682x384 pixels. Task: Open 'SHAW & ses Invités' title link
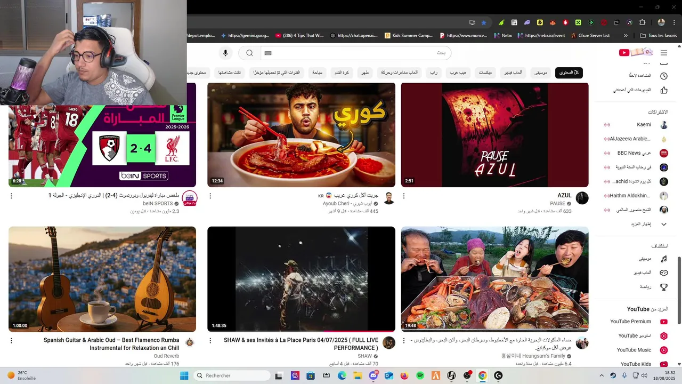click(x=301, y=344)
